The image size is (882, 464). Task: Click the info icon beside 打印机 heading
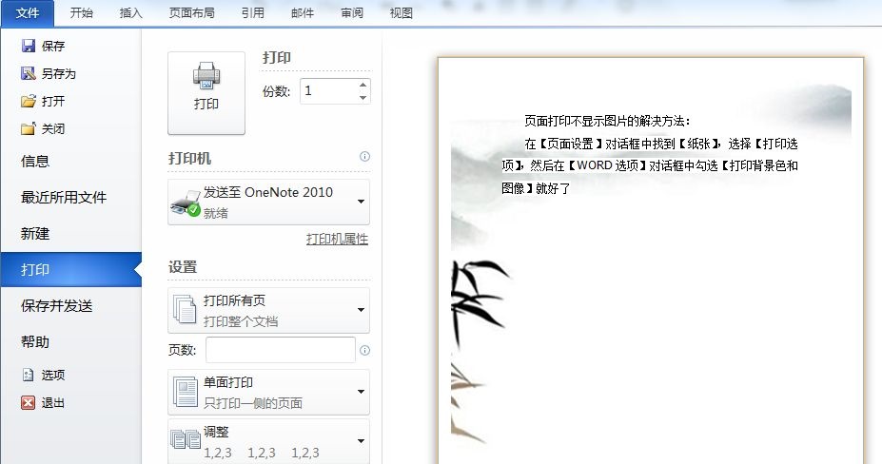tap(364, 156)
